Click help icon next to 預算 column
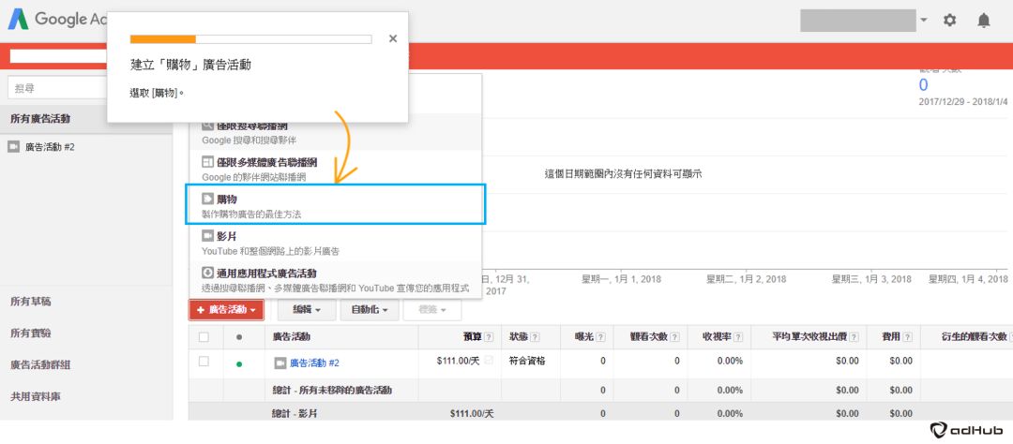Viewport: 1013px width, 444px height. (x=489, y=337)
